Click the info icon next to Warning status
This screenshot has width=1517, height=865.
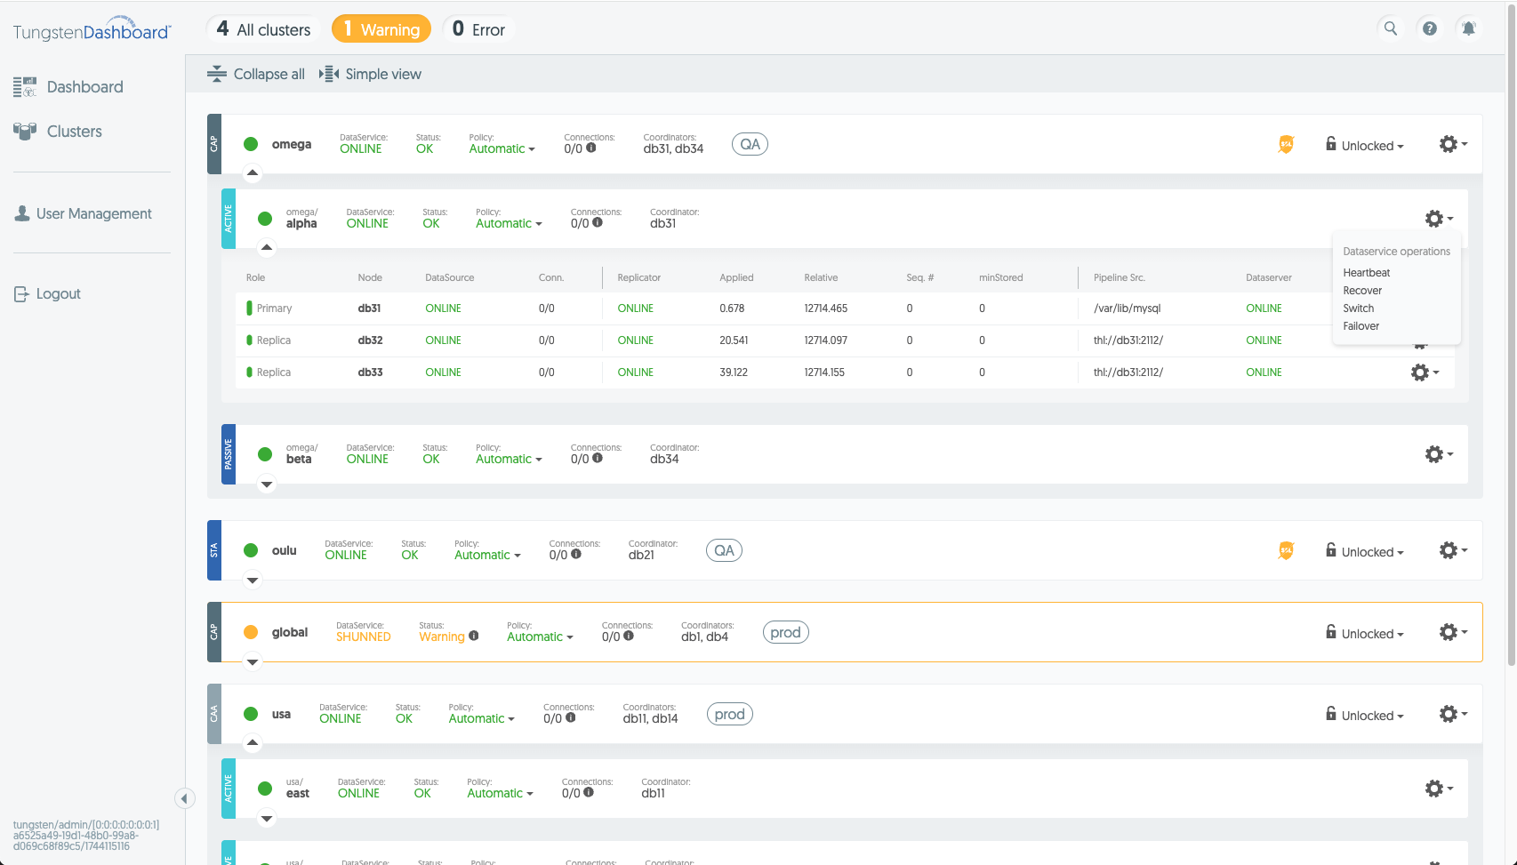[x=474, y=636]
